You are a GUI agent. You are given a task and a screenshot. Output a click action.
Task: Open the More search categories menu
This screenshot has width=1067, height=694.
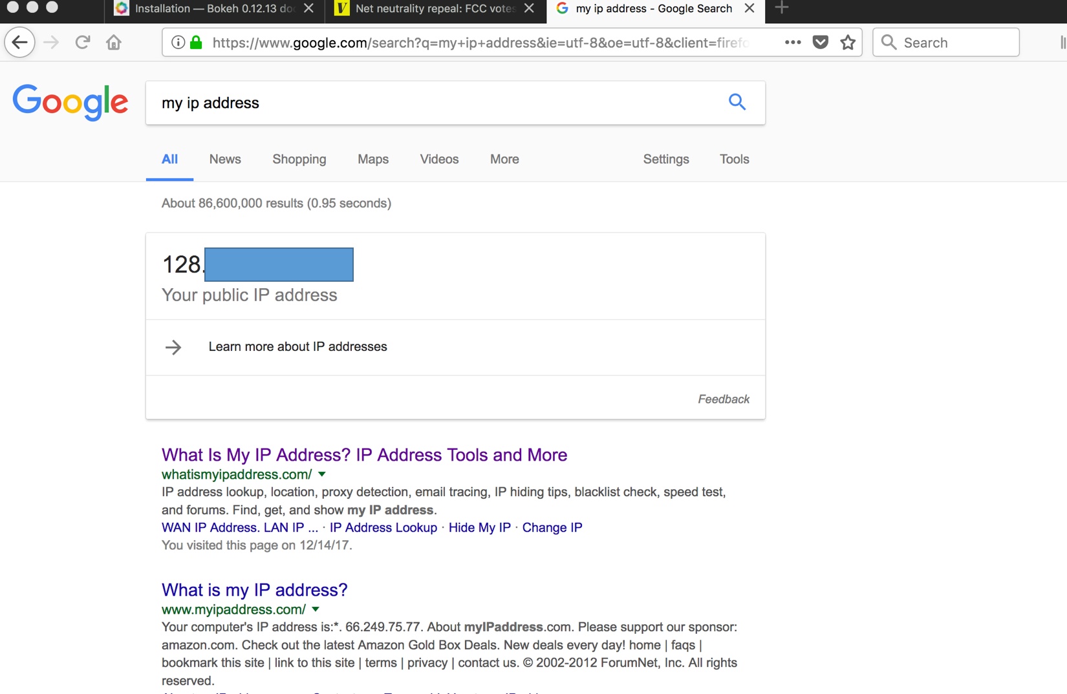(504, 159)
